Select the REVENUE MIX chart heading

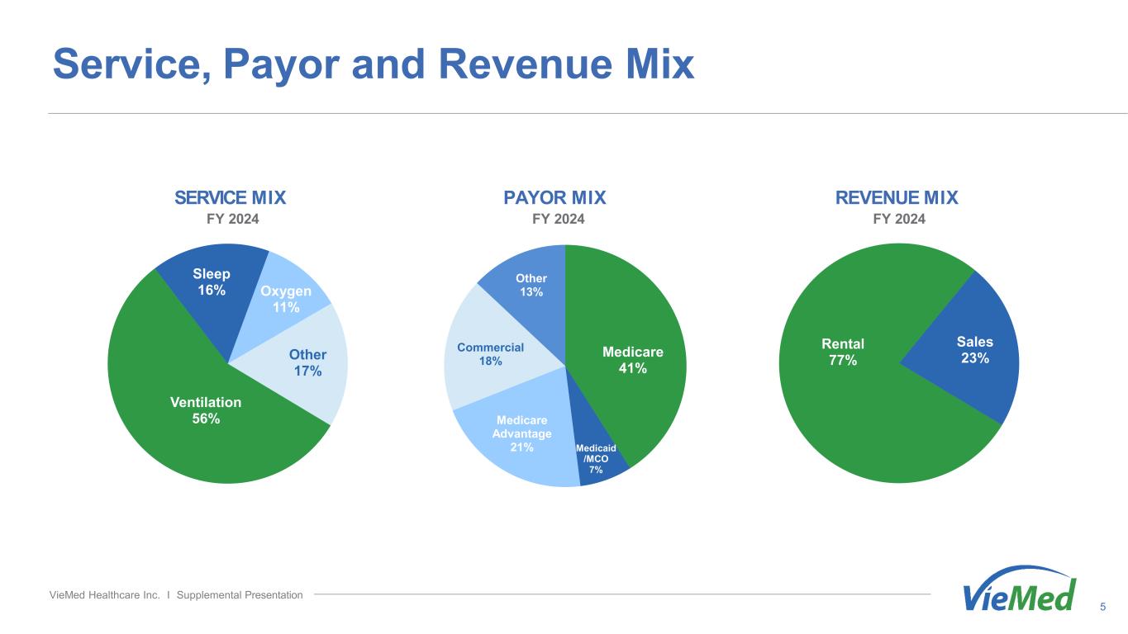click(x=897, y=198)
